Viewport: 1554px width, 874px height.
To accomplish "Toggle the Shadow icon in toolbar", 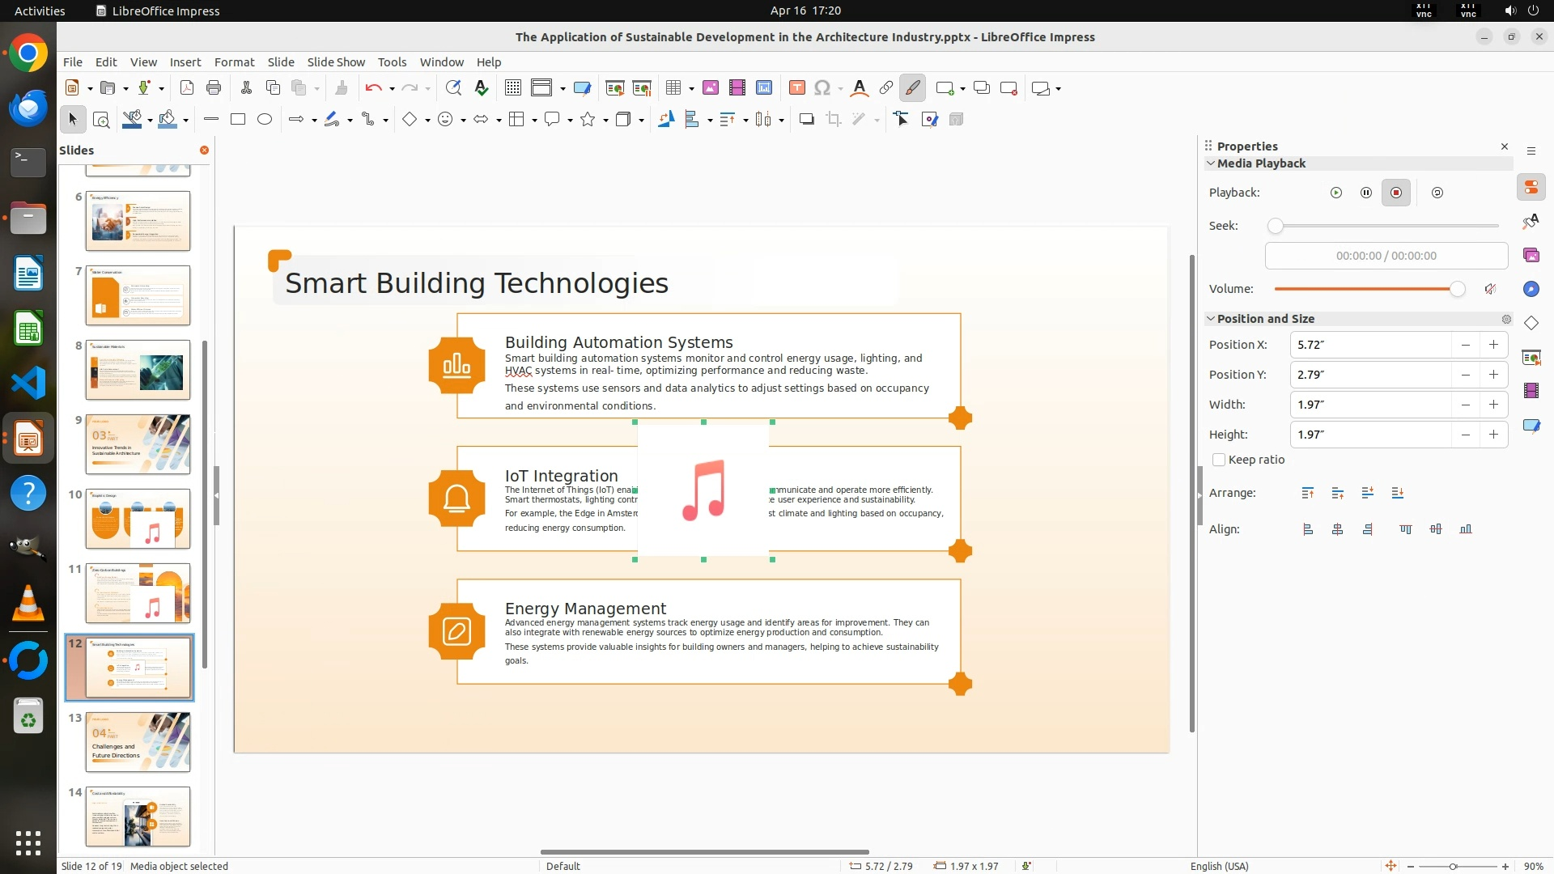I will coord(806,120).
